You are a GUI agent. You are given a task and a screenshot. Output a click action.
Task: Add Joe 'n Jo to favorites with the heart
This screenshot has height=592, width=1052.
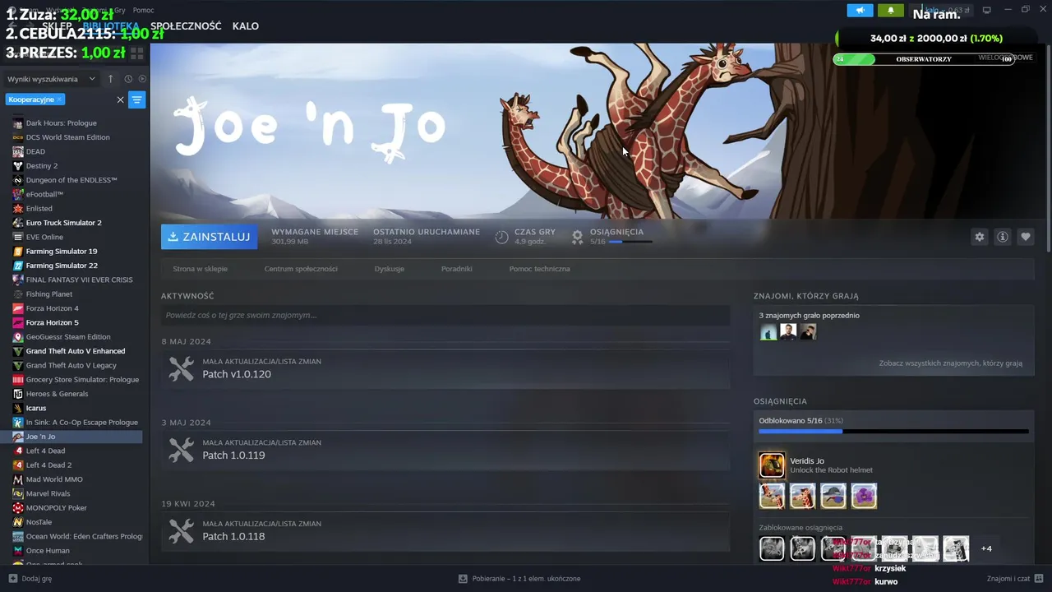coord(1025,237)
